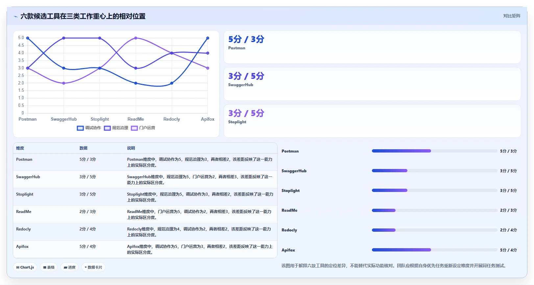Click the Postman point on 调试协作 line
Viewport: 534px width, 285px height.
click(x=28, y=38)
